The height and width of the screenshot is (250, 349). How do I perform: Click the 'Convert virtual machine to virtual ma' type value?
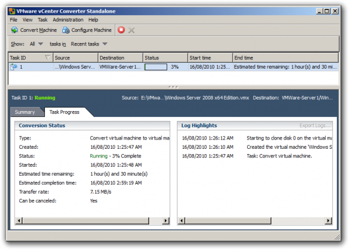tap(129, 138)
